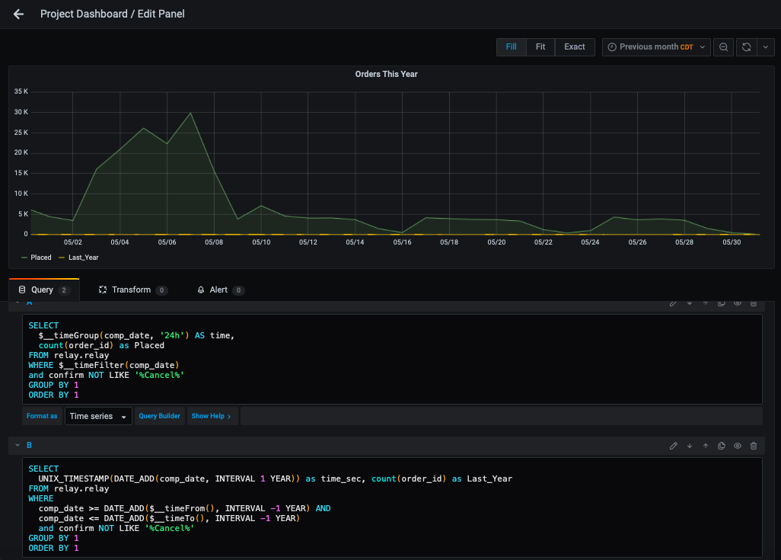Delete query B with trash icon

pyautogui.click(x=754, y=446)
